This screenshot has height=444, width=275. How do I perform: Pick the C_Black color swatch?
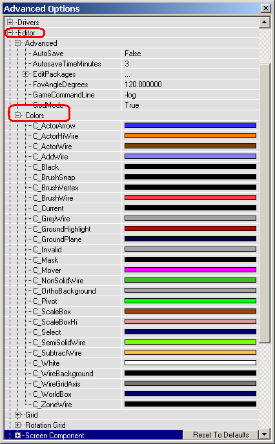pyautogui.click(x=190, y=166)
